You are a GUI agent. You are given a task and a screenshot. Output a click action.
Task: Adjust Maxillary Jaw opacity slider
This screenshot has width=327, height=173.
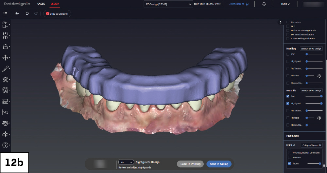[x=314, y=54]
